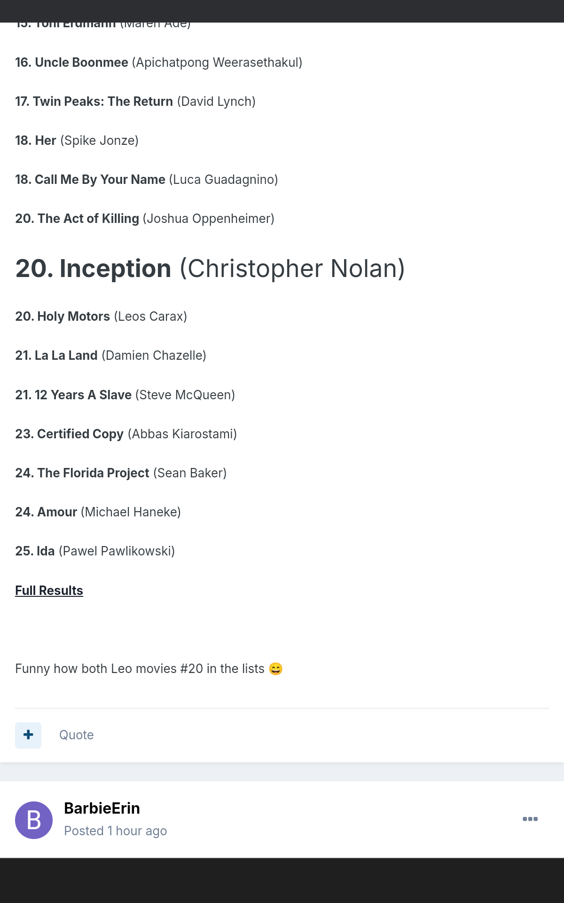Open the post options ellipsis menu
The height and width of the screenshot is (903, 564).
pyautogui.click(x=530, y=819)
